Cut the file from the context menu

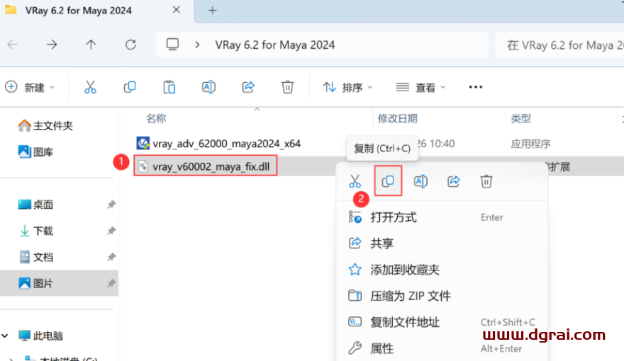355,181
